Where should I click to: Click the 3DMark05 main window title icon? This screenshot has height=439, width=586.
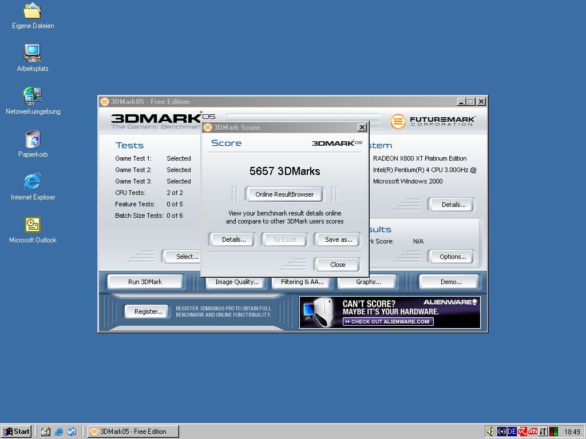pyautogui.click(x=105, y=102)
